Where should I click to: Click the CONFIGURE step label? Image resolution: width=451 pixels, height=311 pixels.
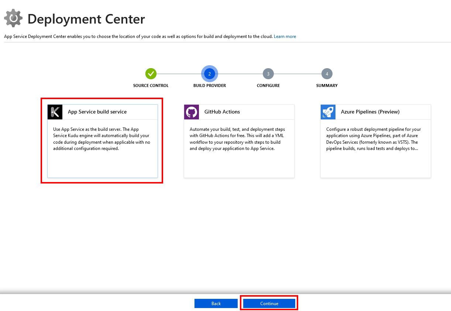coord(268,85)
